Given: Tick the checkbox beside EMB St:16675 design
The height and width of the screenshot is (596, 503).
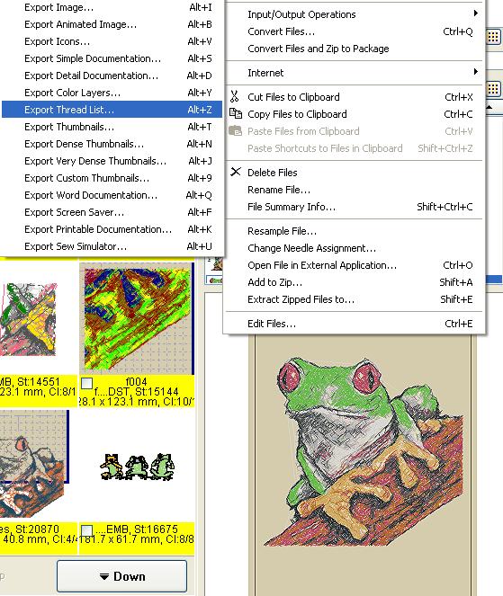Looking at the screenshot, I should pyautogui.click(x=86, y=530).
